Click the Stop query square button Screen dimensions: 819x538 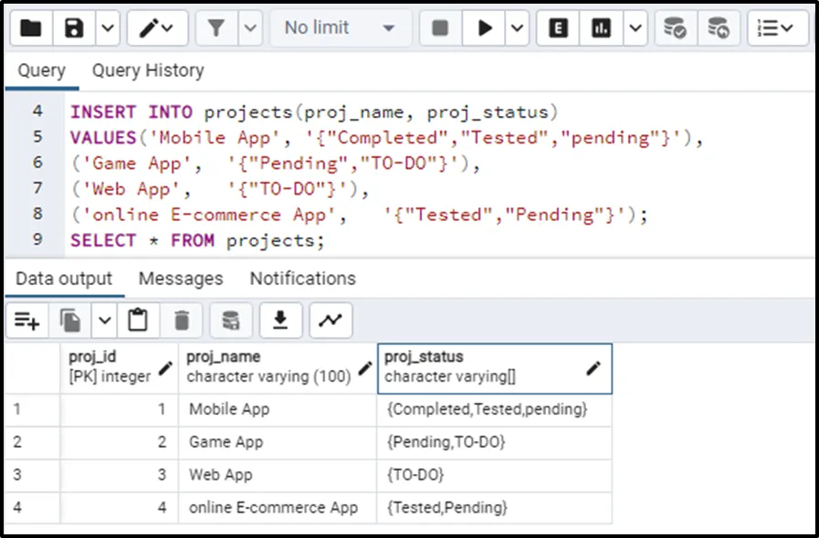[440, 28]
